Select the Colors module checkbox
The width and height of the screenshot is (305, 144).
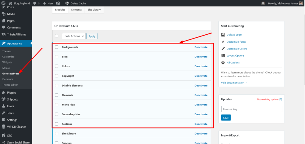coord(57,66)
